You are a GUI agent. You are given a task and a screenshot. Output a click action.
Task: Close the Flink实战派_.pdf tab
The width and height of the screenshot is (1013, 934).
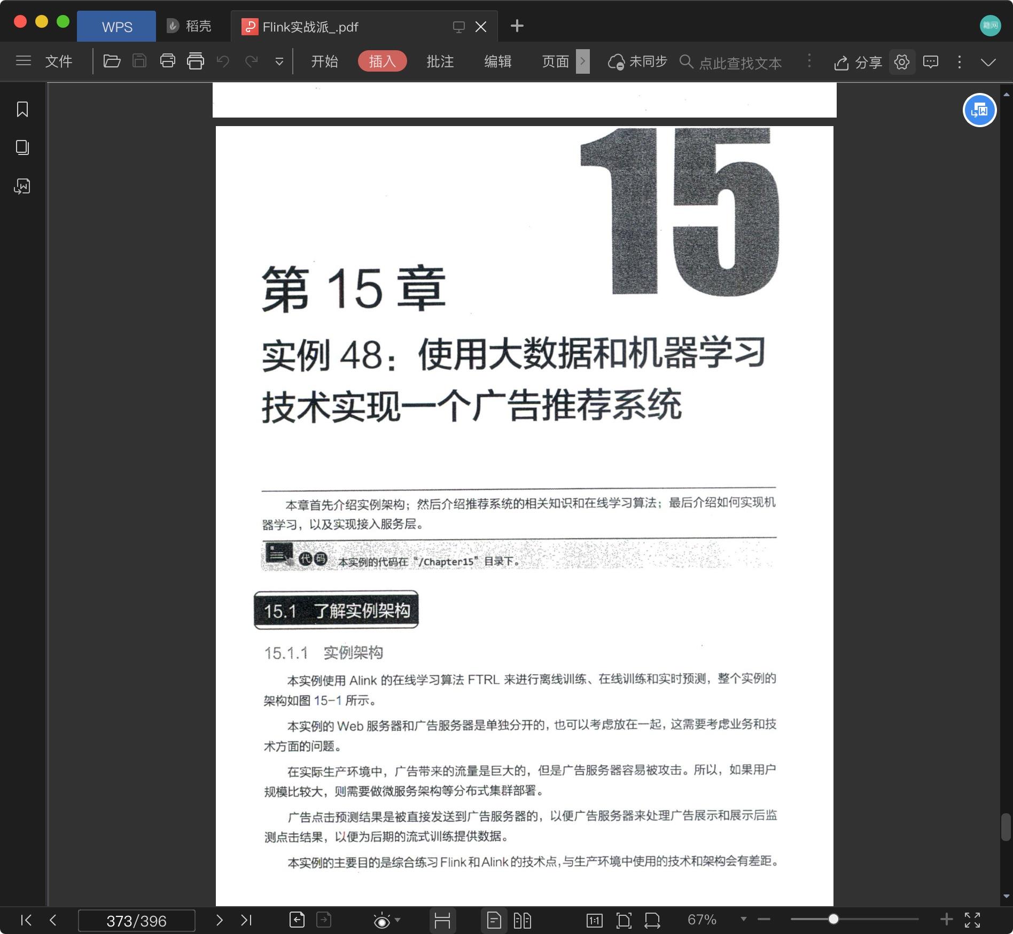pos(481,27)
